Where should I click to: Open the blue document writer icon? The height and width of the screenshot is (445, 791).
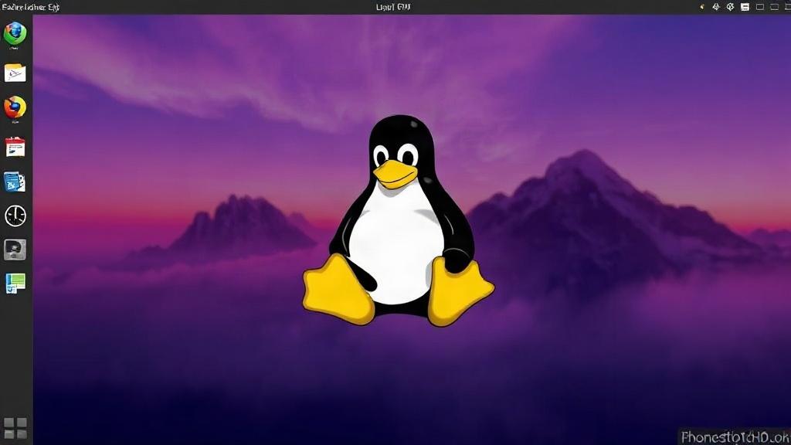(15, 182)
